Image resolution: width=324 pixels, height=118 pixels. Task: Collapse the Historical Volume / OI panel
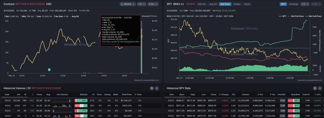click(x=157, y=88)
